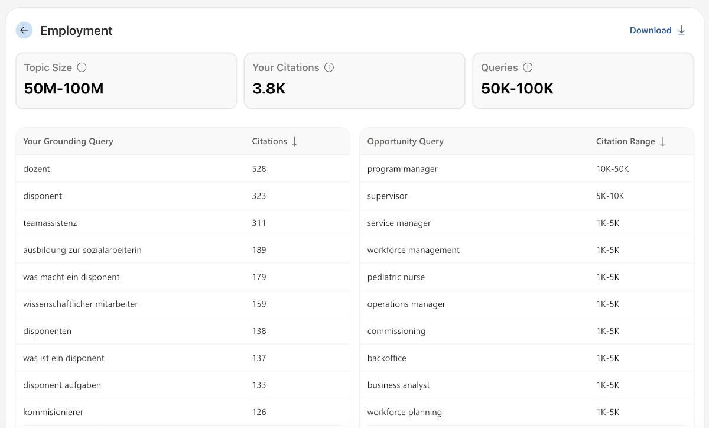The image size is (709, 428).
Task: Select operations manager opportunity query
Action: [527, 304]
